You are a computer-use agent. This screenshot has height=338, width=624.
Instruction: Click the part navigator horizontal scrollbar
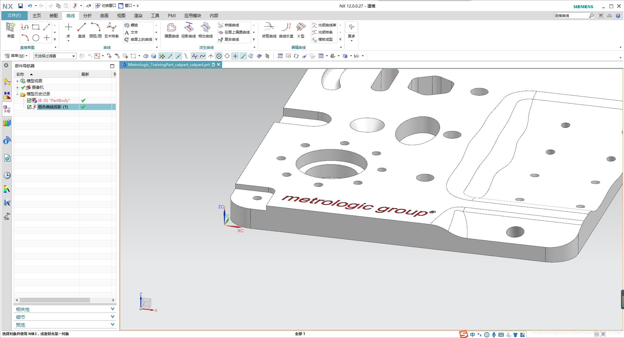[55, 300]
